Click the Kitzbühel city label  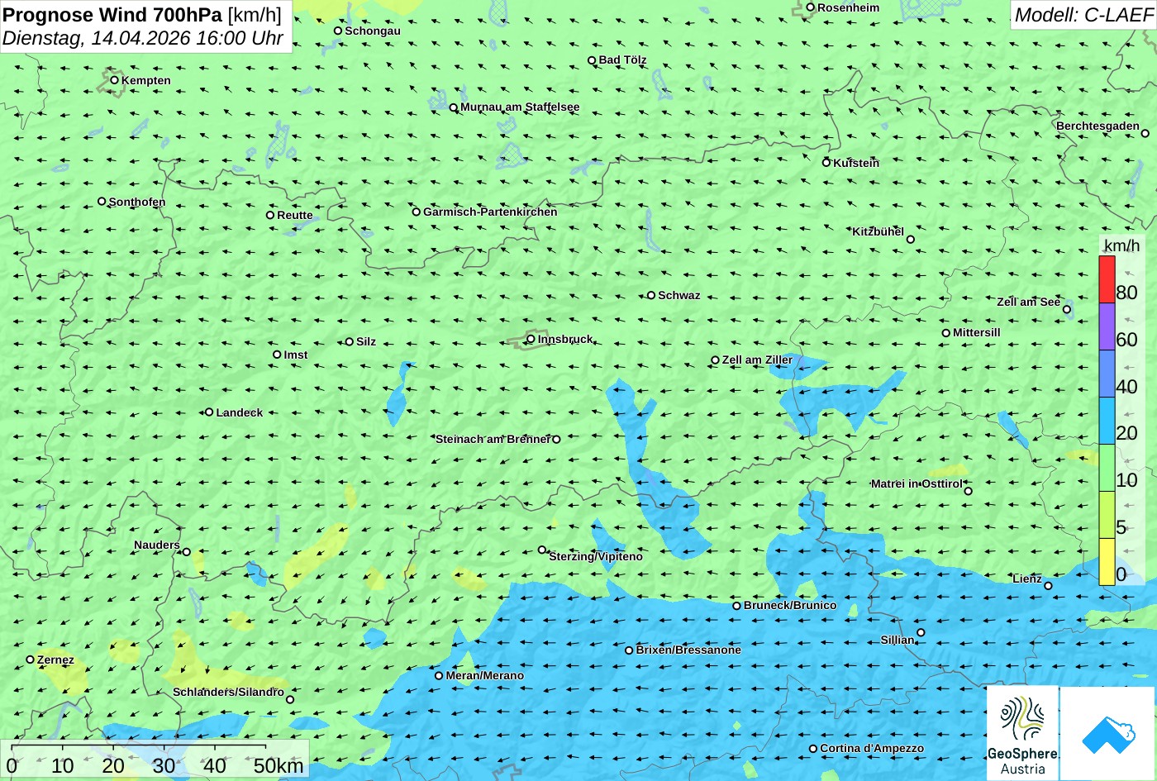click(x=878, y=232)
